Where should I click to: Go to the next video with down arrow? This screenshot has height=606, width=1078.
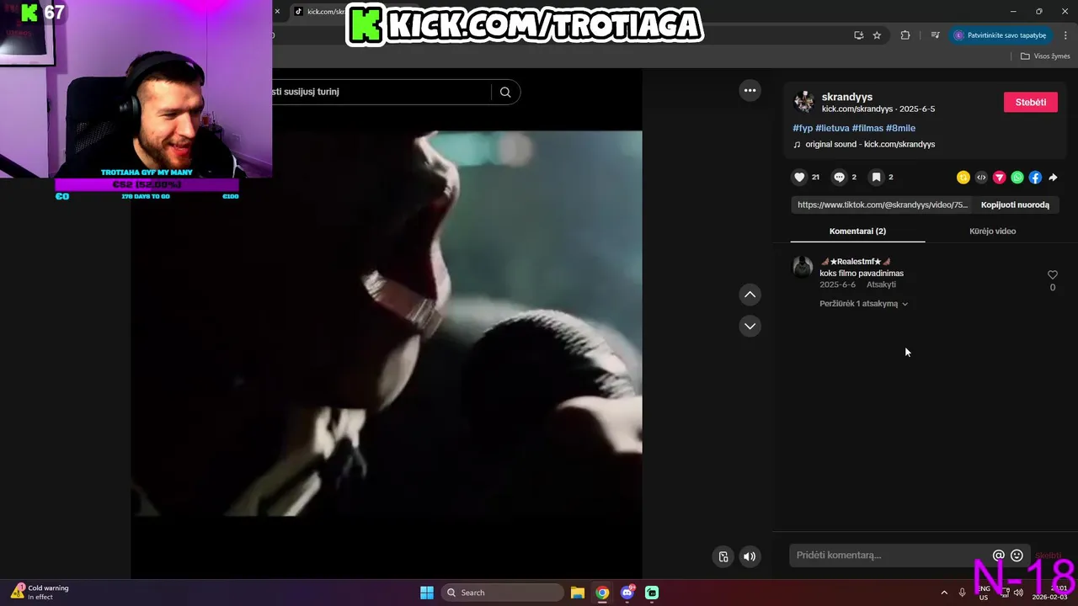click(x=750, y=326)
